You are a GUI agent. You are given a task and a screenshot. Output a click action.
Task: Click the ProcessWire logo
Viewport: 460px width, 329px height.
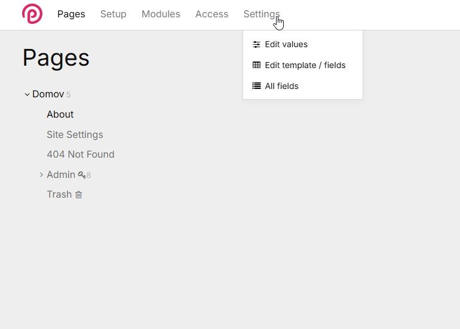pyautogui.click(x=32, y=14)
